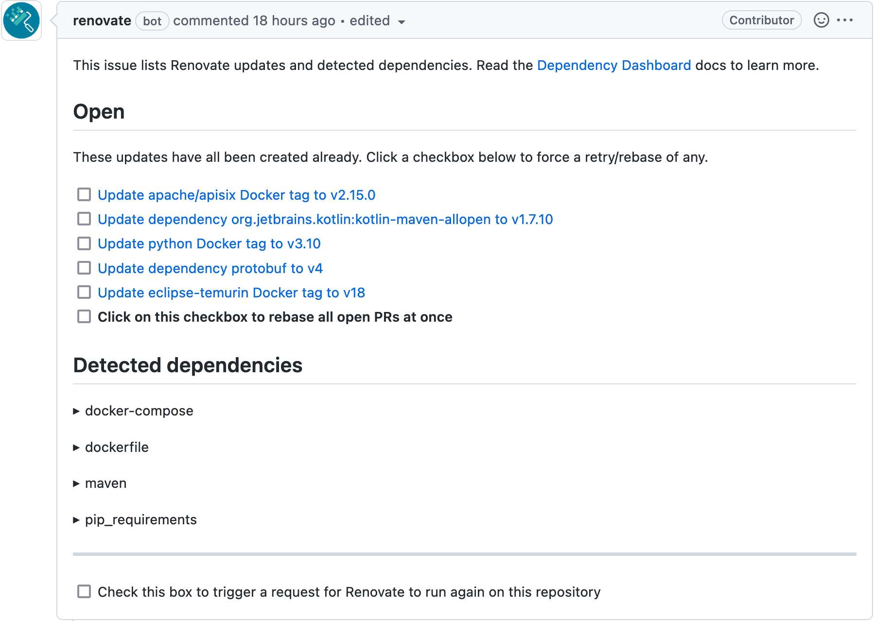The width and height of the screenshot is (874, 621).
Task: Check box to rebase all open PRs
Action: pyautogui.click(x=84, y=317)
